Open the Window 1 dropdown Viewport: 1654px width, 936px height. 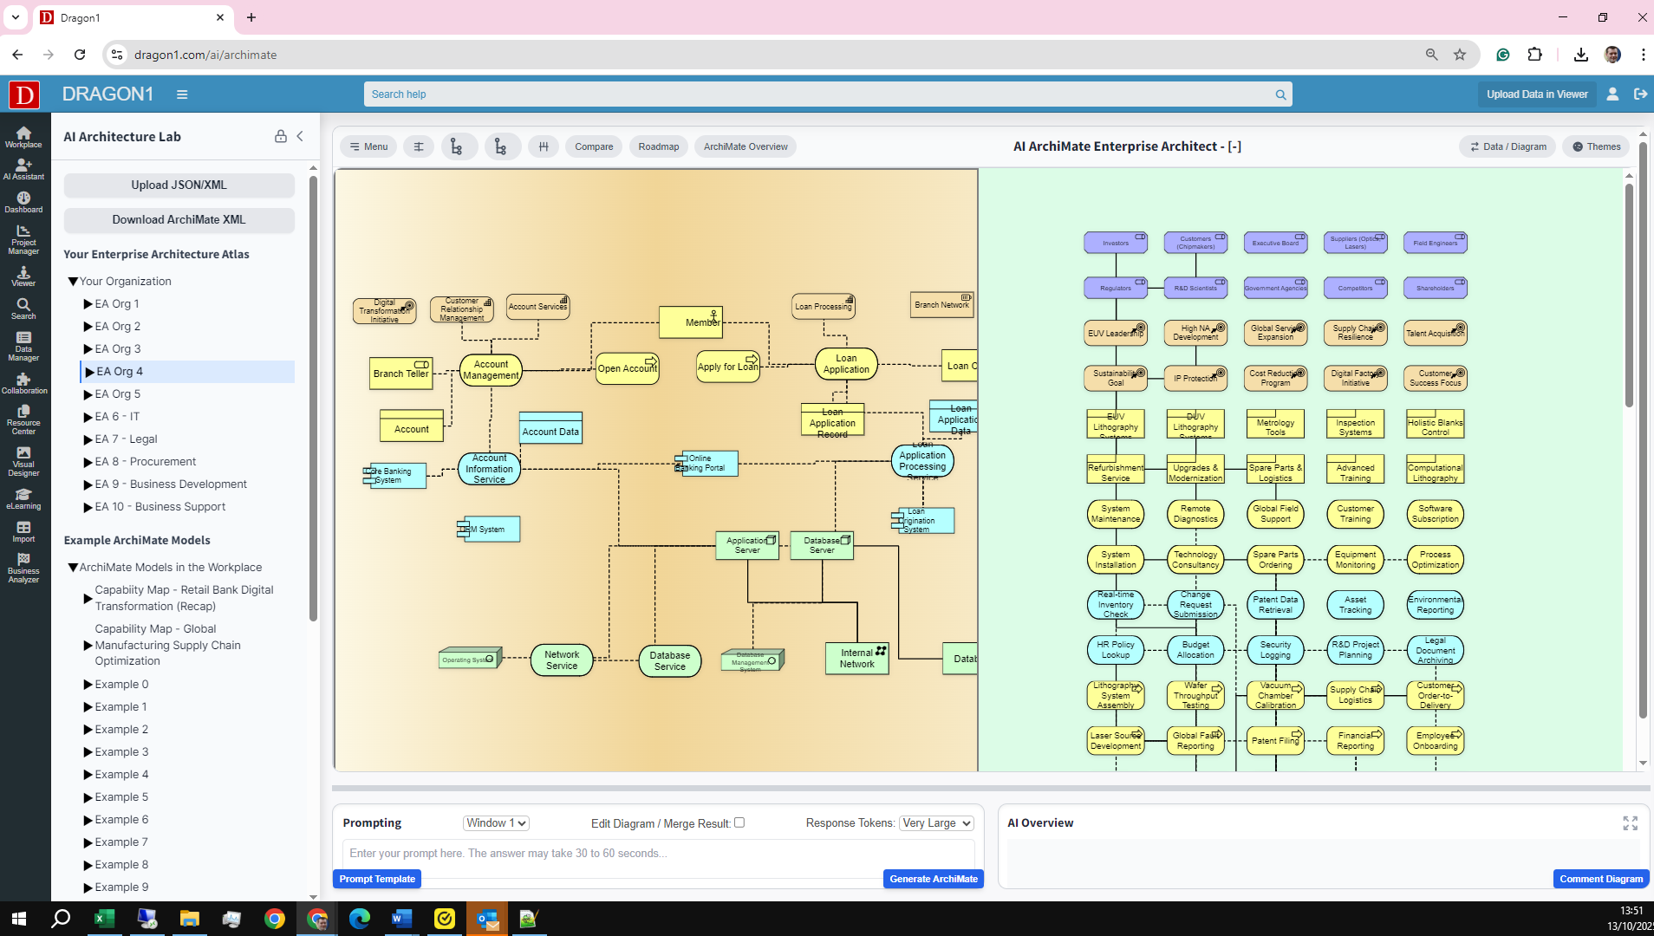coord(496,823)
